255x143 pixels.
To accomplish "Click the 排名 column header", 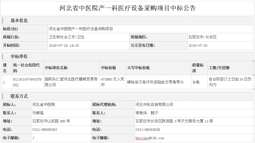I will 5,68.
